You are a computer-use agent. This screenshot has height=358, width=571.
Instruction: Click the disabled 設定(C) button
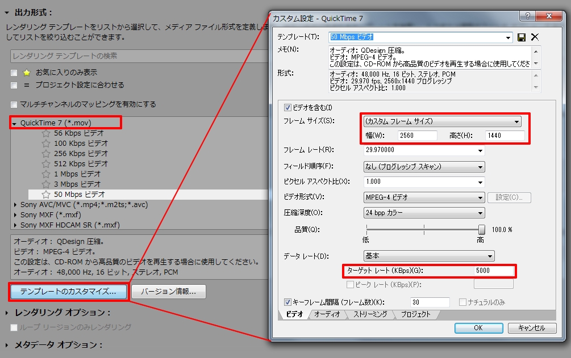(509, 197)
